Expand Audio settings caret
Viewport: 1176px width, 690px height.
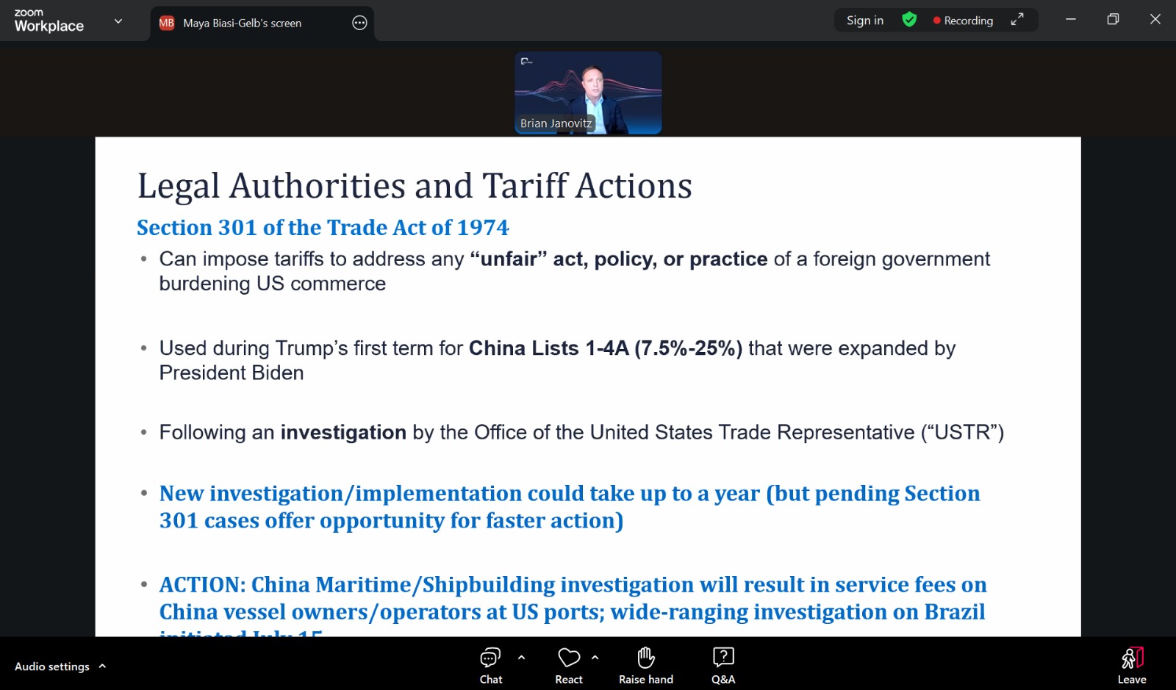point(102,666)
